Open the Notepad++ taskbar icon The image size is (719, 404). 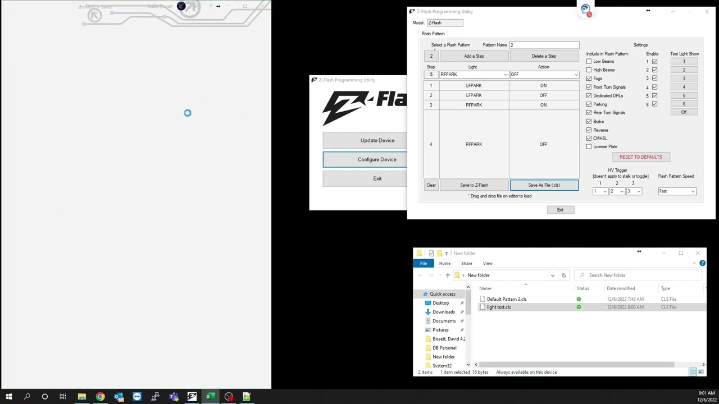(247, 397)
